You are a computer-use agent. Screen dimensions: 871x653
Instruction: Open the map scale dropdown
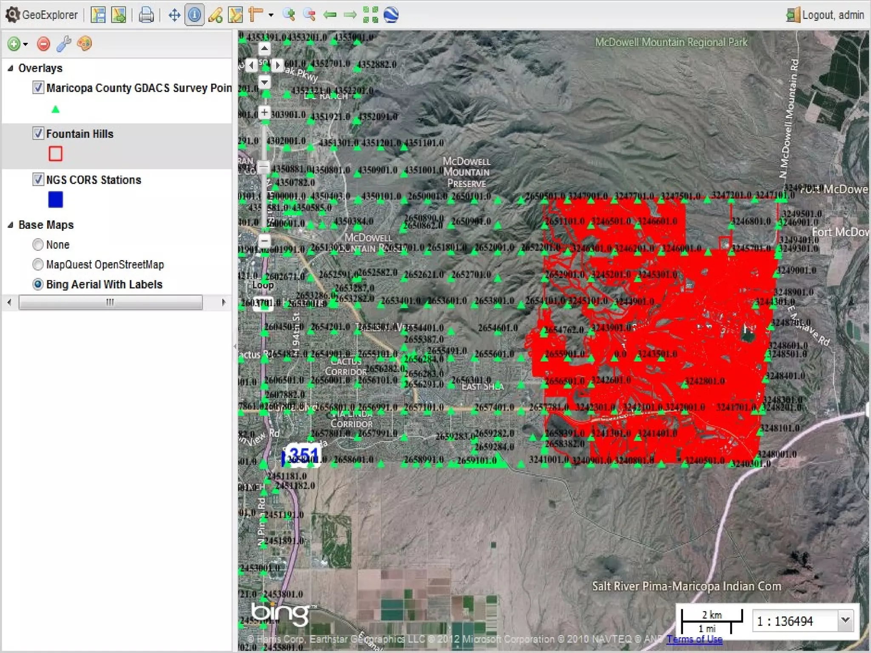845,620
